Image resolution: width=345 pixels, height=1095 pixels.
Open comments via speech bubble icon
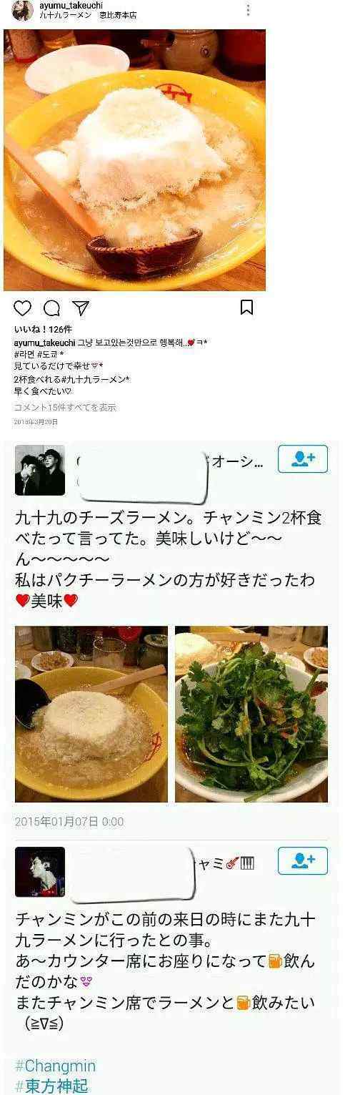click(x=52, y=308)
